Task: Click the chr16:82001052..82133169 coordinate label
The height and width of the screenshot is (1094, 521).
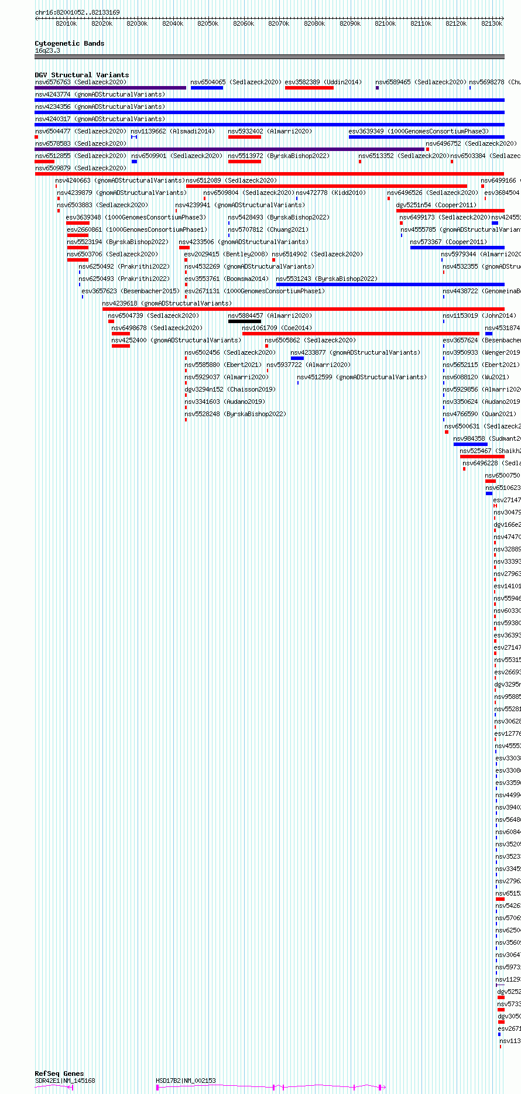Action: 77,12
